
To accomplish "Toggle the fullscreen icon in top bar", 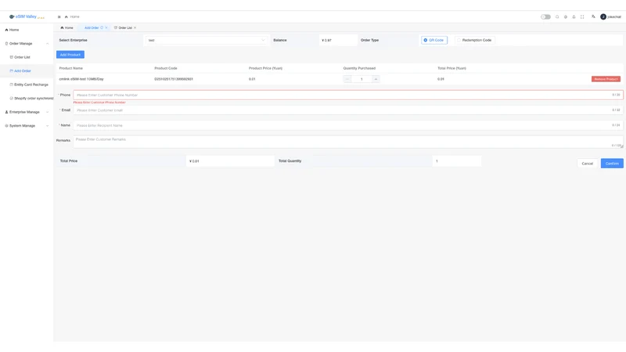I will coord(582,16).
